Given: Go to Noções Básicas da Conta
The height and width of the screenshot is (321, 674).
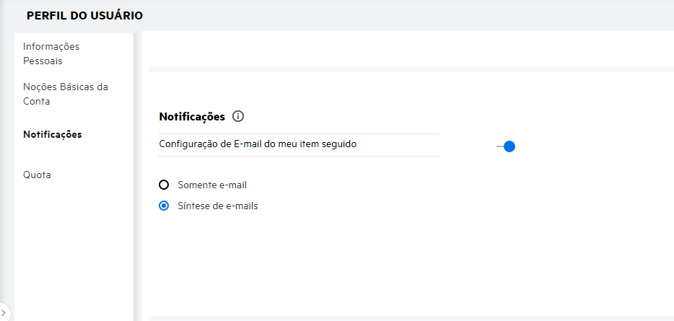Looking at the screenshot, I should pos(66,94).
